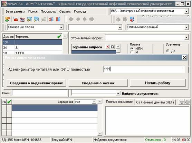Click the Ключ input field

(x=40, y=93)
